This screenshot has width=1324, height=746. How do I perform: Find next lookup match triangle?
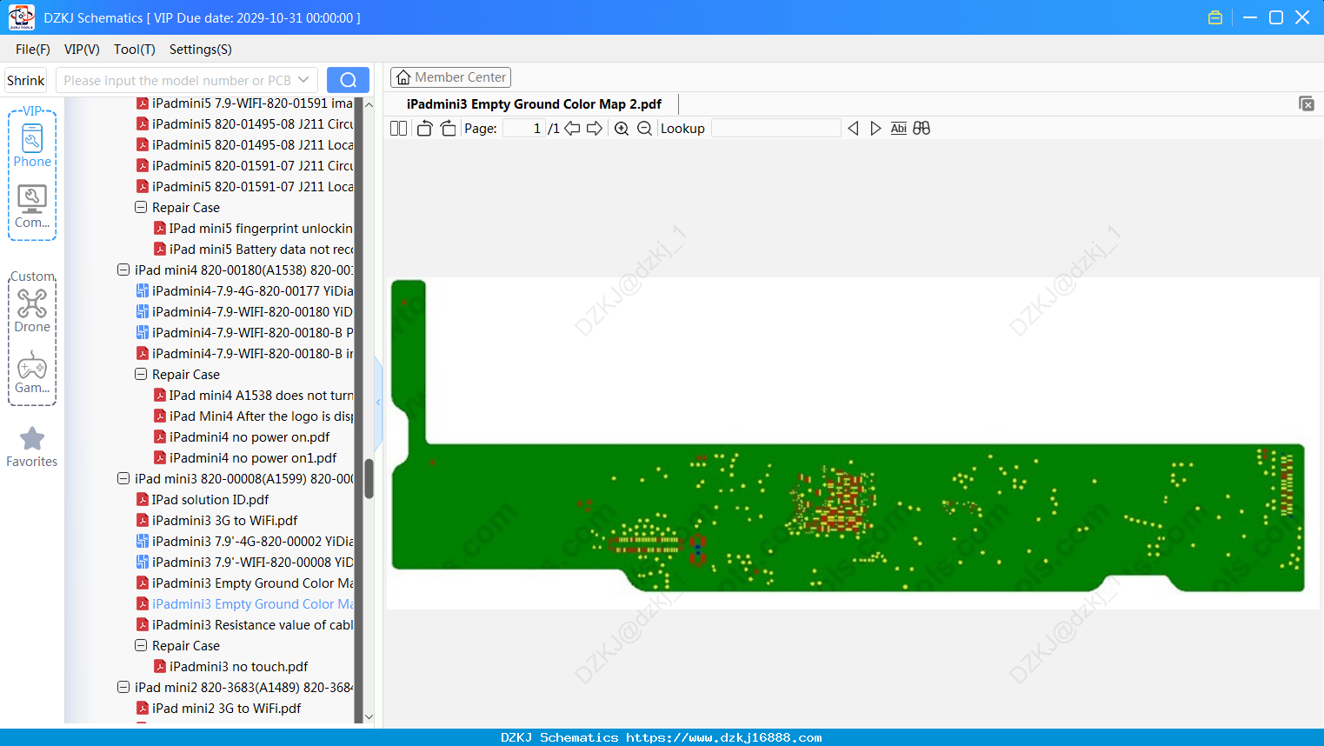875,129
